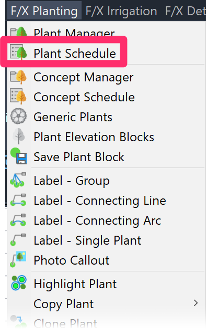Click the Plant Schedule list-tree icon
The width and height of the screenshot is (206, 336).
point(19,52)
